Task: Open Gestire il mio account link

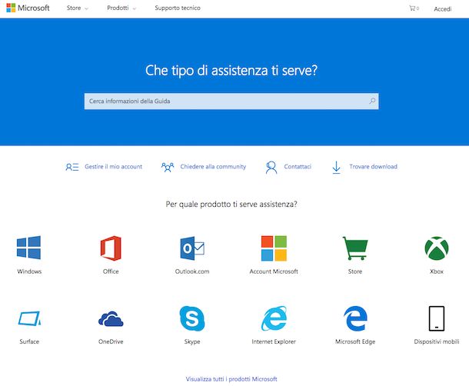Action: (113, 167)
